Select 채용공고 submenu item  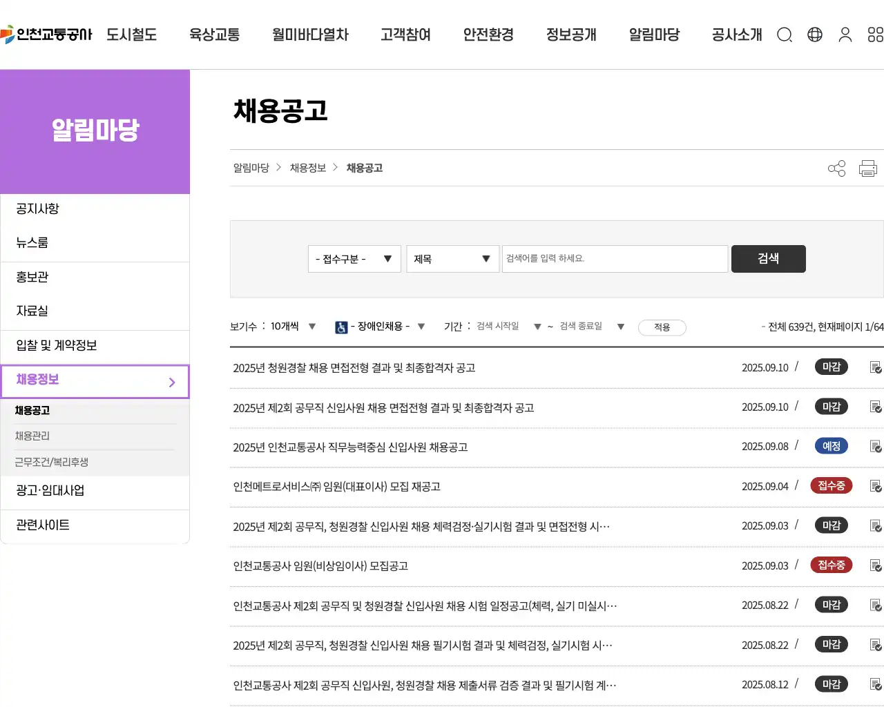tap(32, 411)
